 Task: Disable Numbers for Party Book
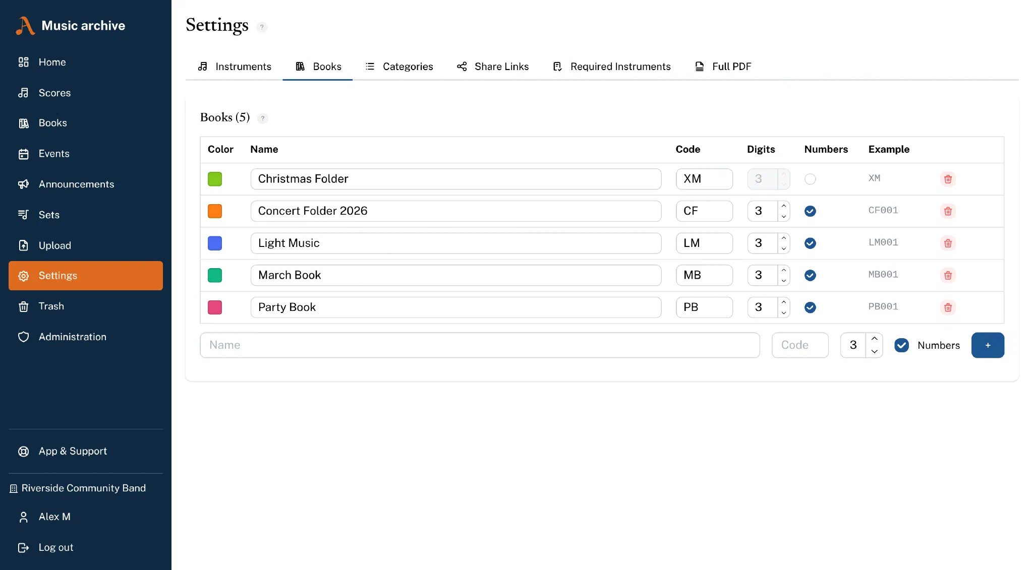pos(810,307)
